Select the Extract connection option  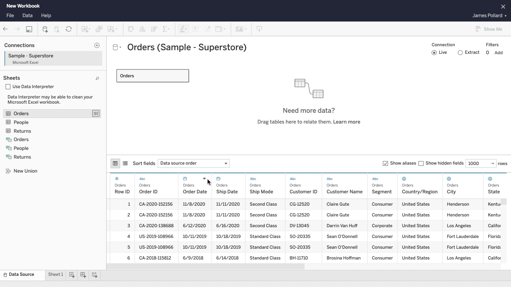(x=460, y=53)
